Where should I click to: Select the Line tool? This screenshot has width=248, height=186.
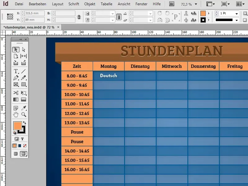pos(24,71)
